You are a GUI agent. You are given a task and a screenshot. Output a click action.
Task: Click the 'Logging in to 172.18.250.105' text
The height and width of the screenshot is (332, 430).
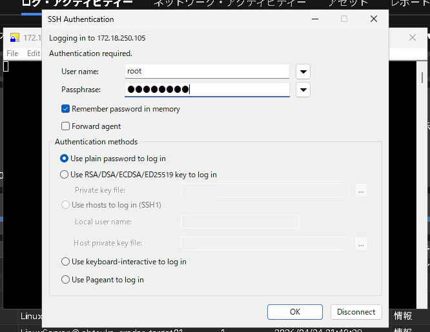97,38
